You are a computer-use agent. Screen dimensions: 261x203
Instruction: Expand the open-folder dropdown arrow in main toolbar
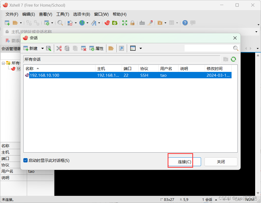coord(21,23)
